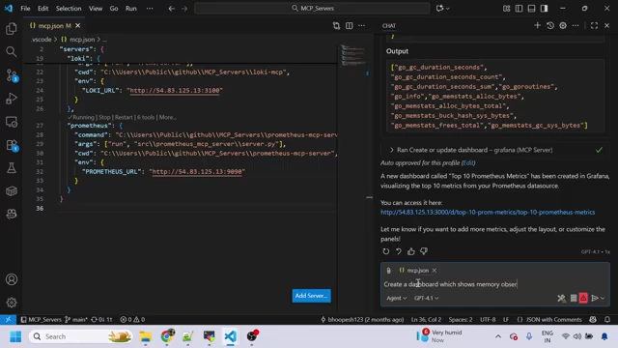This screenshot has width=618, height=348.
Task: Close the mcp.json editor tab
Action: point(78,26)
